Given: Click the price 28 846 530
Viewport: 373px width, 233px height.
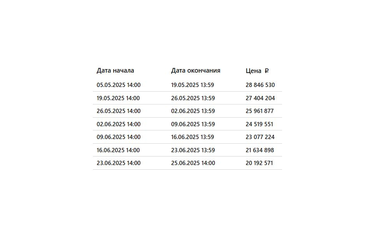Looking at the screenshot, I should [x=260, y=85].
